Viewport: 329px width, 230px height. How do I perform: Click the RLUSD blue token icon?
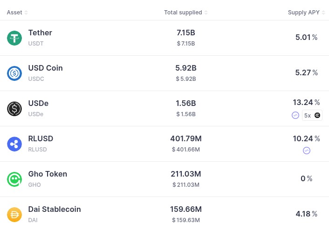coord(14,144)
